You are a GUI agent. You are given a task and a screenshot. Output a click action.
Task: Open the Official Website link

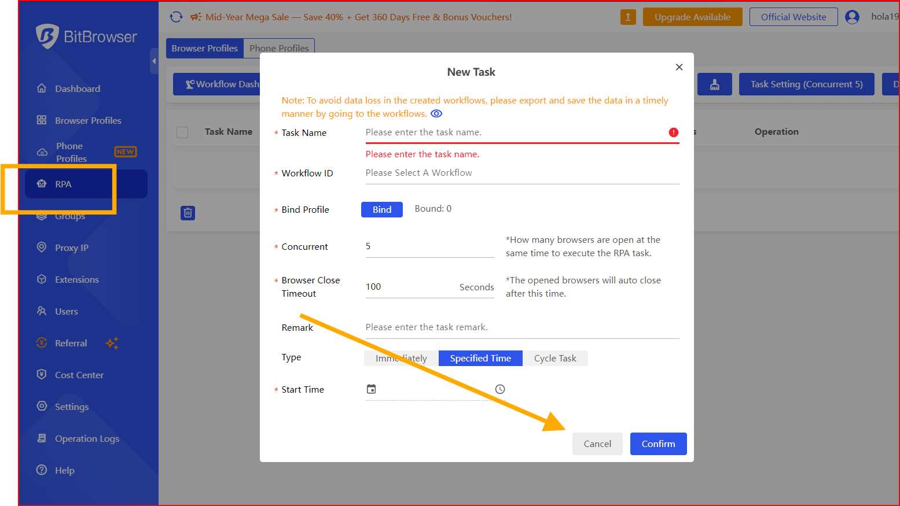pos(794,17)
